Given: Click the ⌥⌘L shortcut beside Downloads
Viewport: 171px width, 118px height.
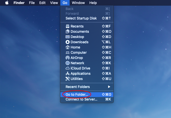Looking at the screenshot, I should pos(106,42).
